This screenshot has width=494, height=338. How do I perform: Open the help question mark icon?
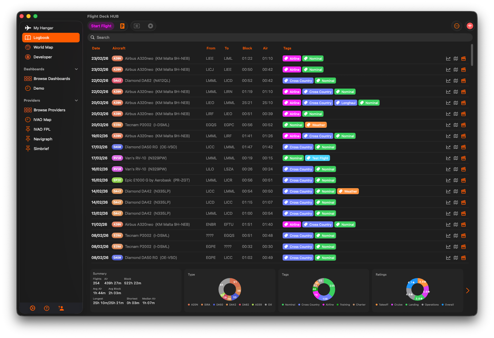[x=47, y=308]
